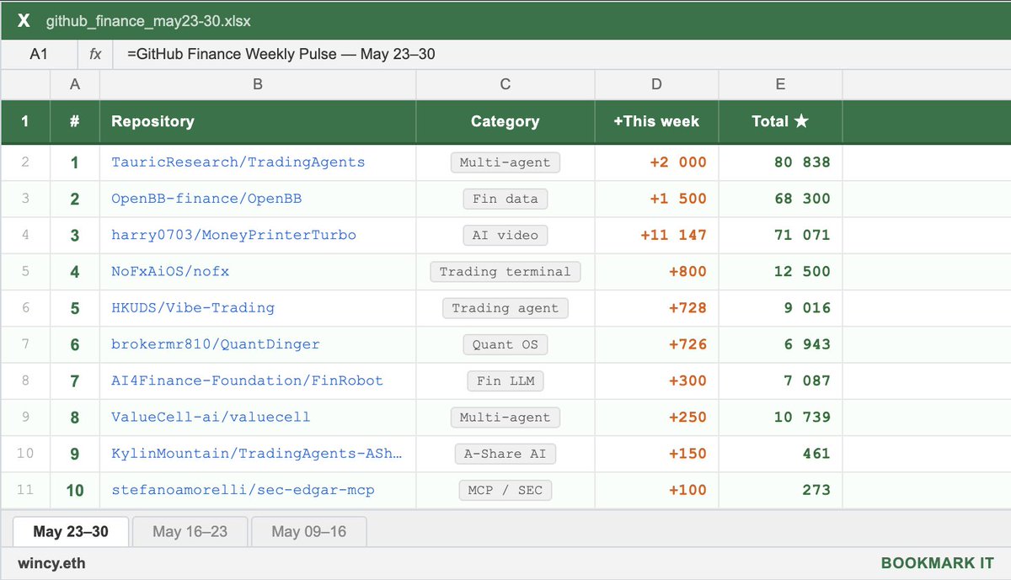Click the Trading terminal category tag

[x=505, y=271]
